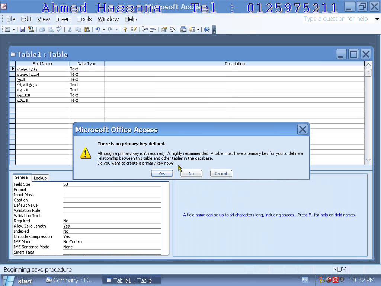
Task: Click the Caption property field
Action: [x=112, y=200]
